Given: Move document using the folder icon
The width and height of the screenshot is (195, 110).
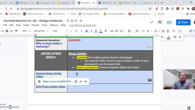Looking at the screenshot, I should click(76, 21).
